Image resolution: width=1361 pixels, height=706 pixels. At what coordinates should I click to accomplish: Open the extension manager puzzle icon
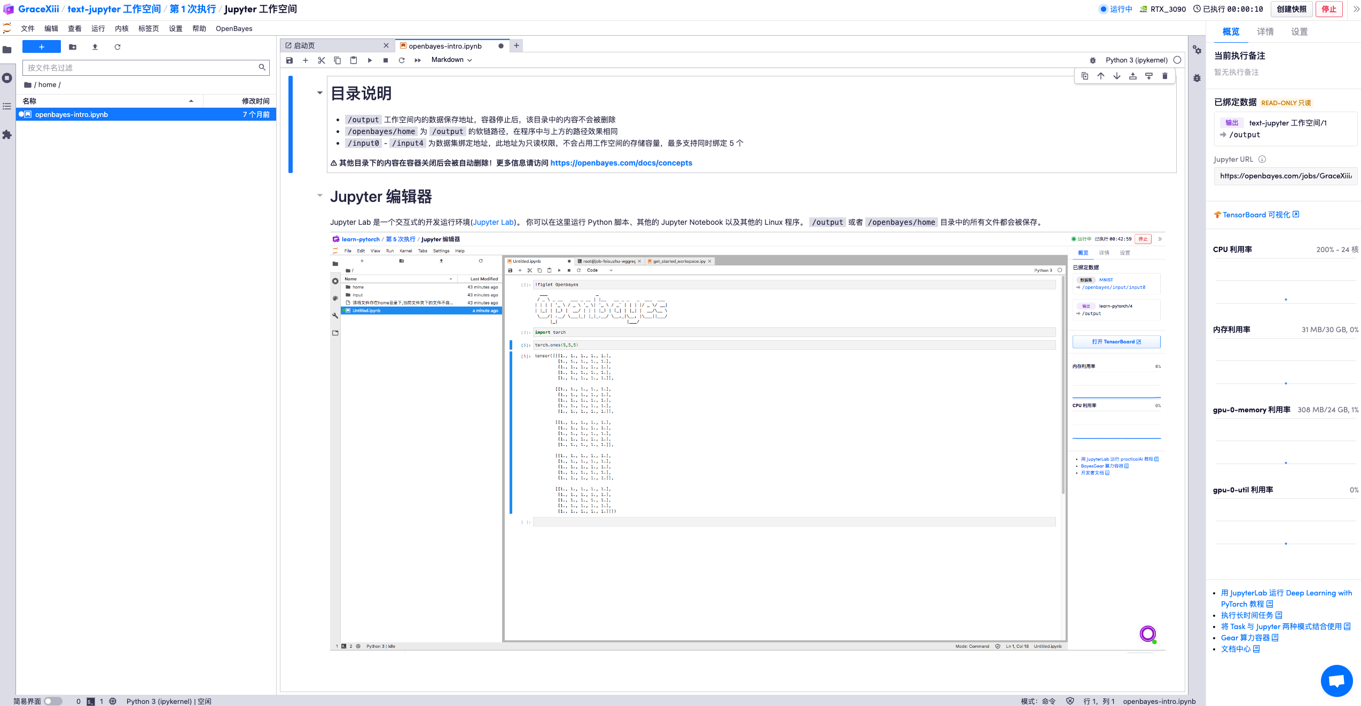click(x=7, y=135)
